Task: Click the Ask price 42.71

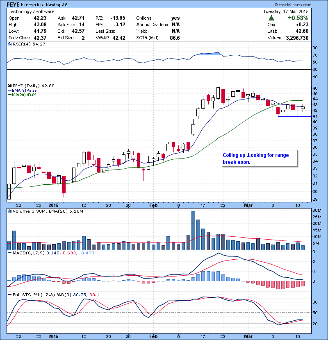Action: [78, 18]
